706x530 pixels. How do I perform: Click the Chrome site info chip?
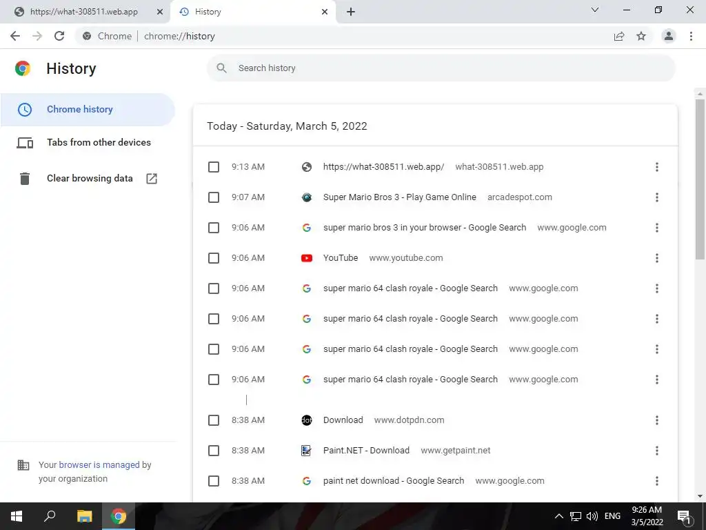point(108,36)
